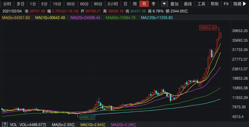The height and width of the screenshot is (127, 249).
Task: Switch to the 分时 intraday tab
Action: [7, 4]
